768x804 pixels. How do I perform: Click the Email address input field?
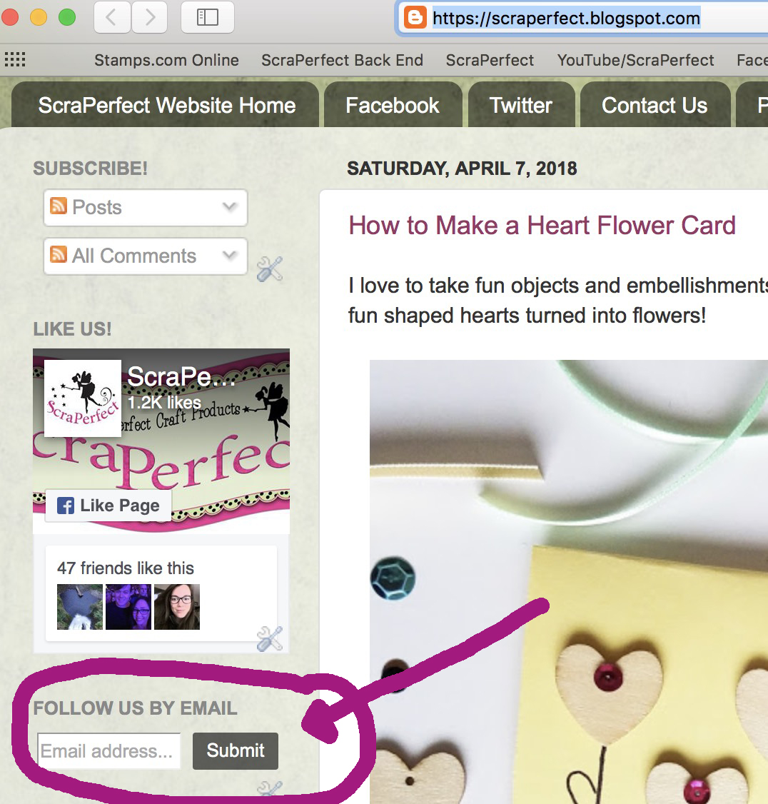[x=108, y=751]
